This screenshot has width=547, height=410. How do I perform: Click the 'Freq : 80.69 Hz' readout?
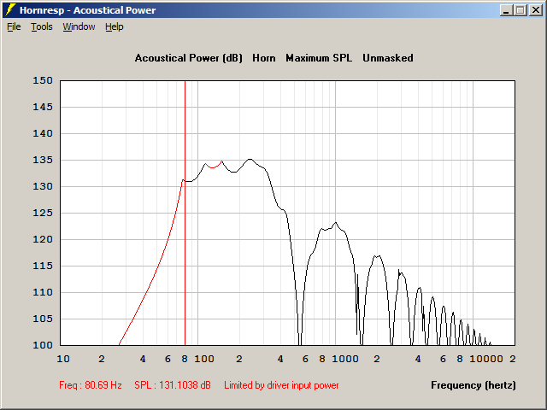[x=91, y=385]
